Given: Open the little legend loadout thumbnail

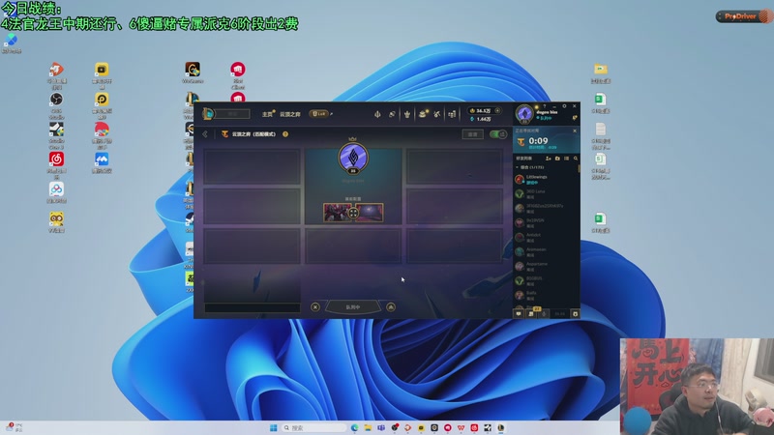Looking at the screenshot, I should pyautogui.click(x=337, y=213).
